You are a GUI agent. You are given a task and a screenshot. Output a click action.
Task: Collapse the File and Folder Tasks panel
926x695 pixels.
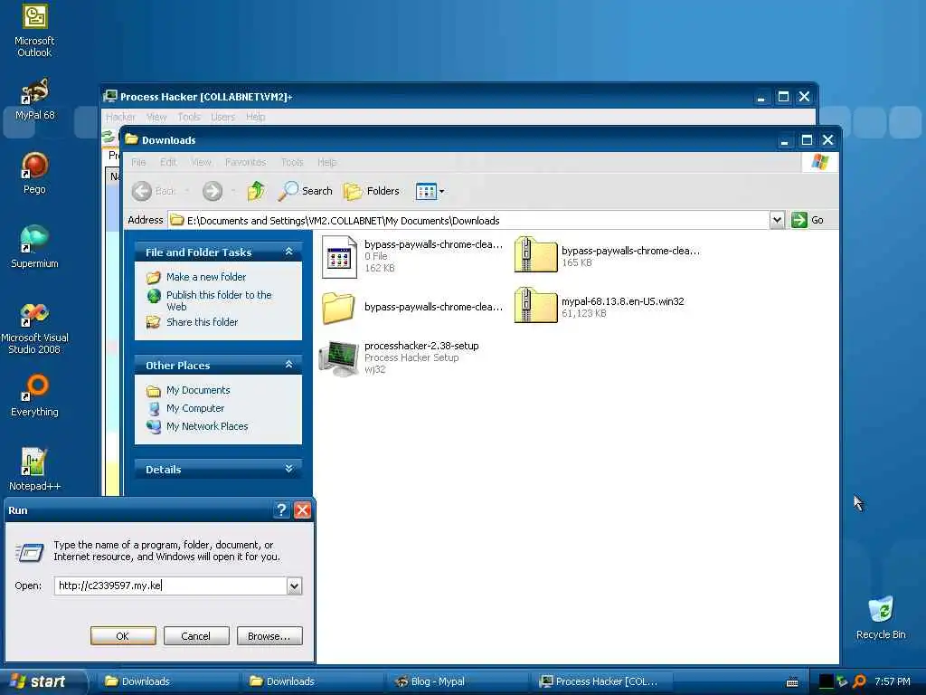pos(288,252)
